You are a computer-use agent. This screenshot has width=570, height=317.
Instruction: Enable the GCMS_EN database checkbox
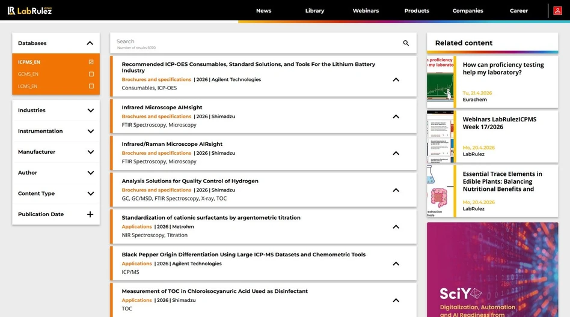coord(91,74)
